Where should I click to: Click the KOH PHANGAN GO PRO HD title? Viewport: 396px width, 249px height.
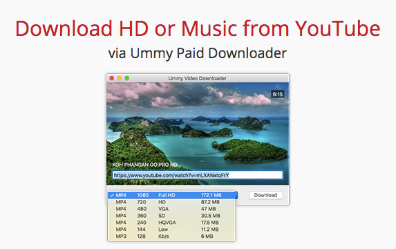click(x=144, y=165)
